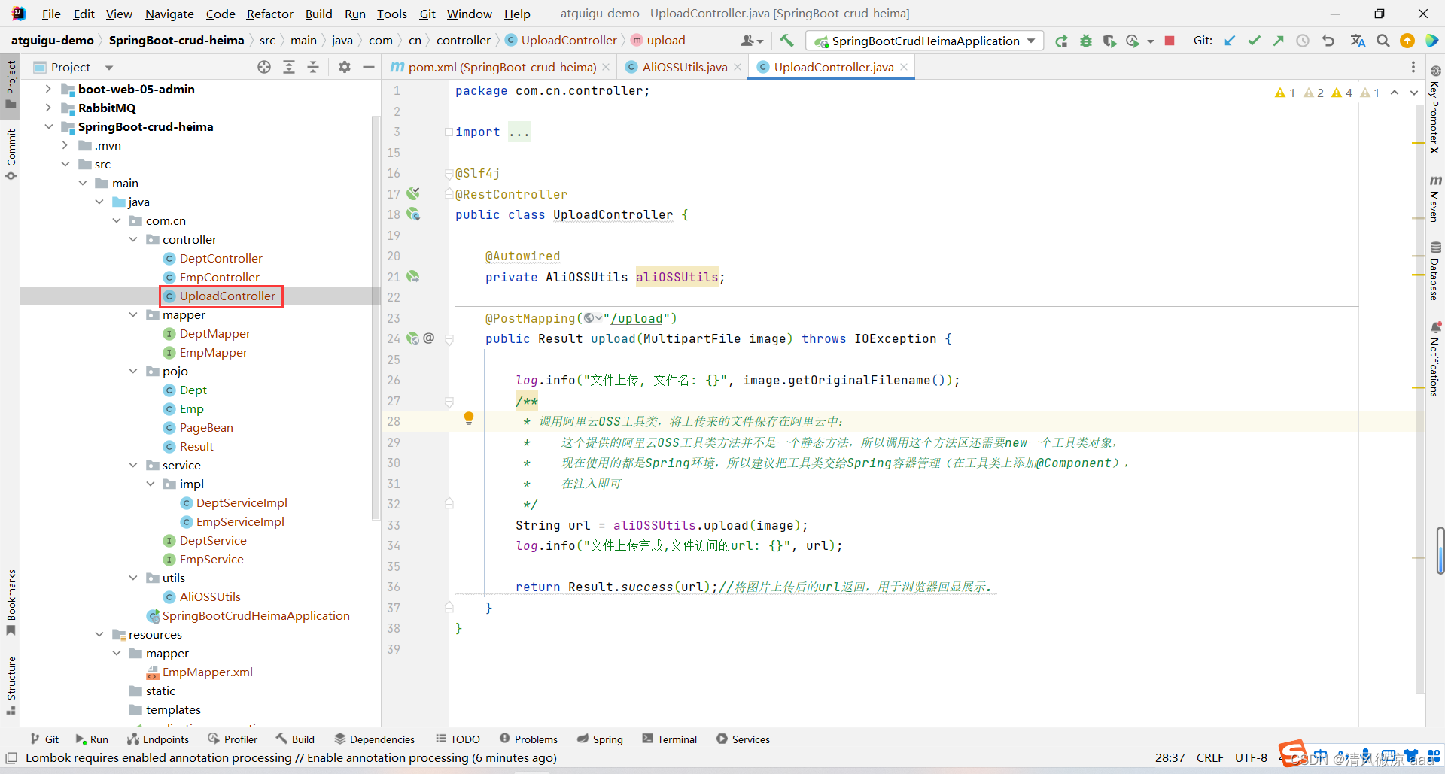Open the Translate icon in toolbar
Image resolution: width=1445 pixels, height=774 pixels.
point(1358,41)
